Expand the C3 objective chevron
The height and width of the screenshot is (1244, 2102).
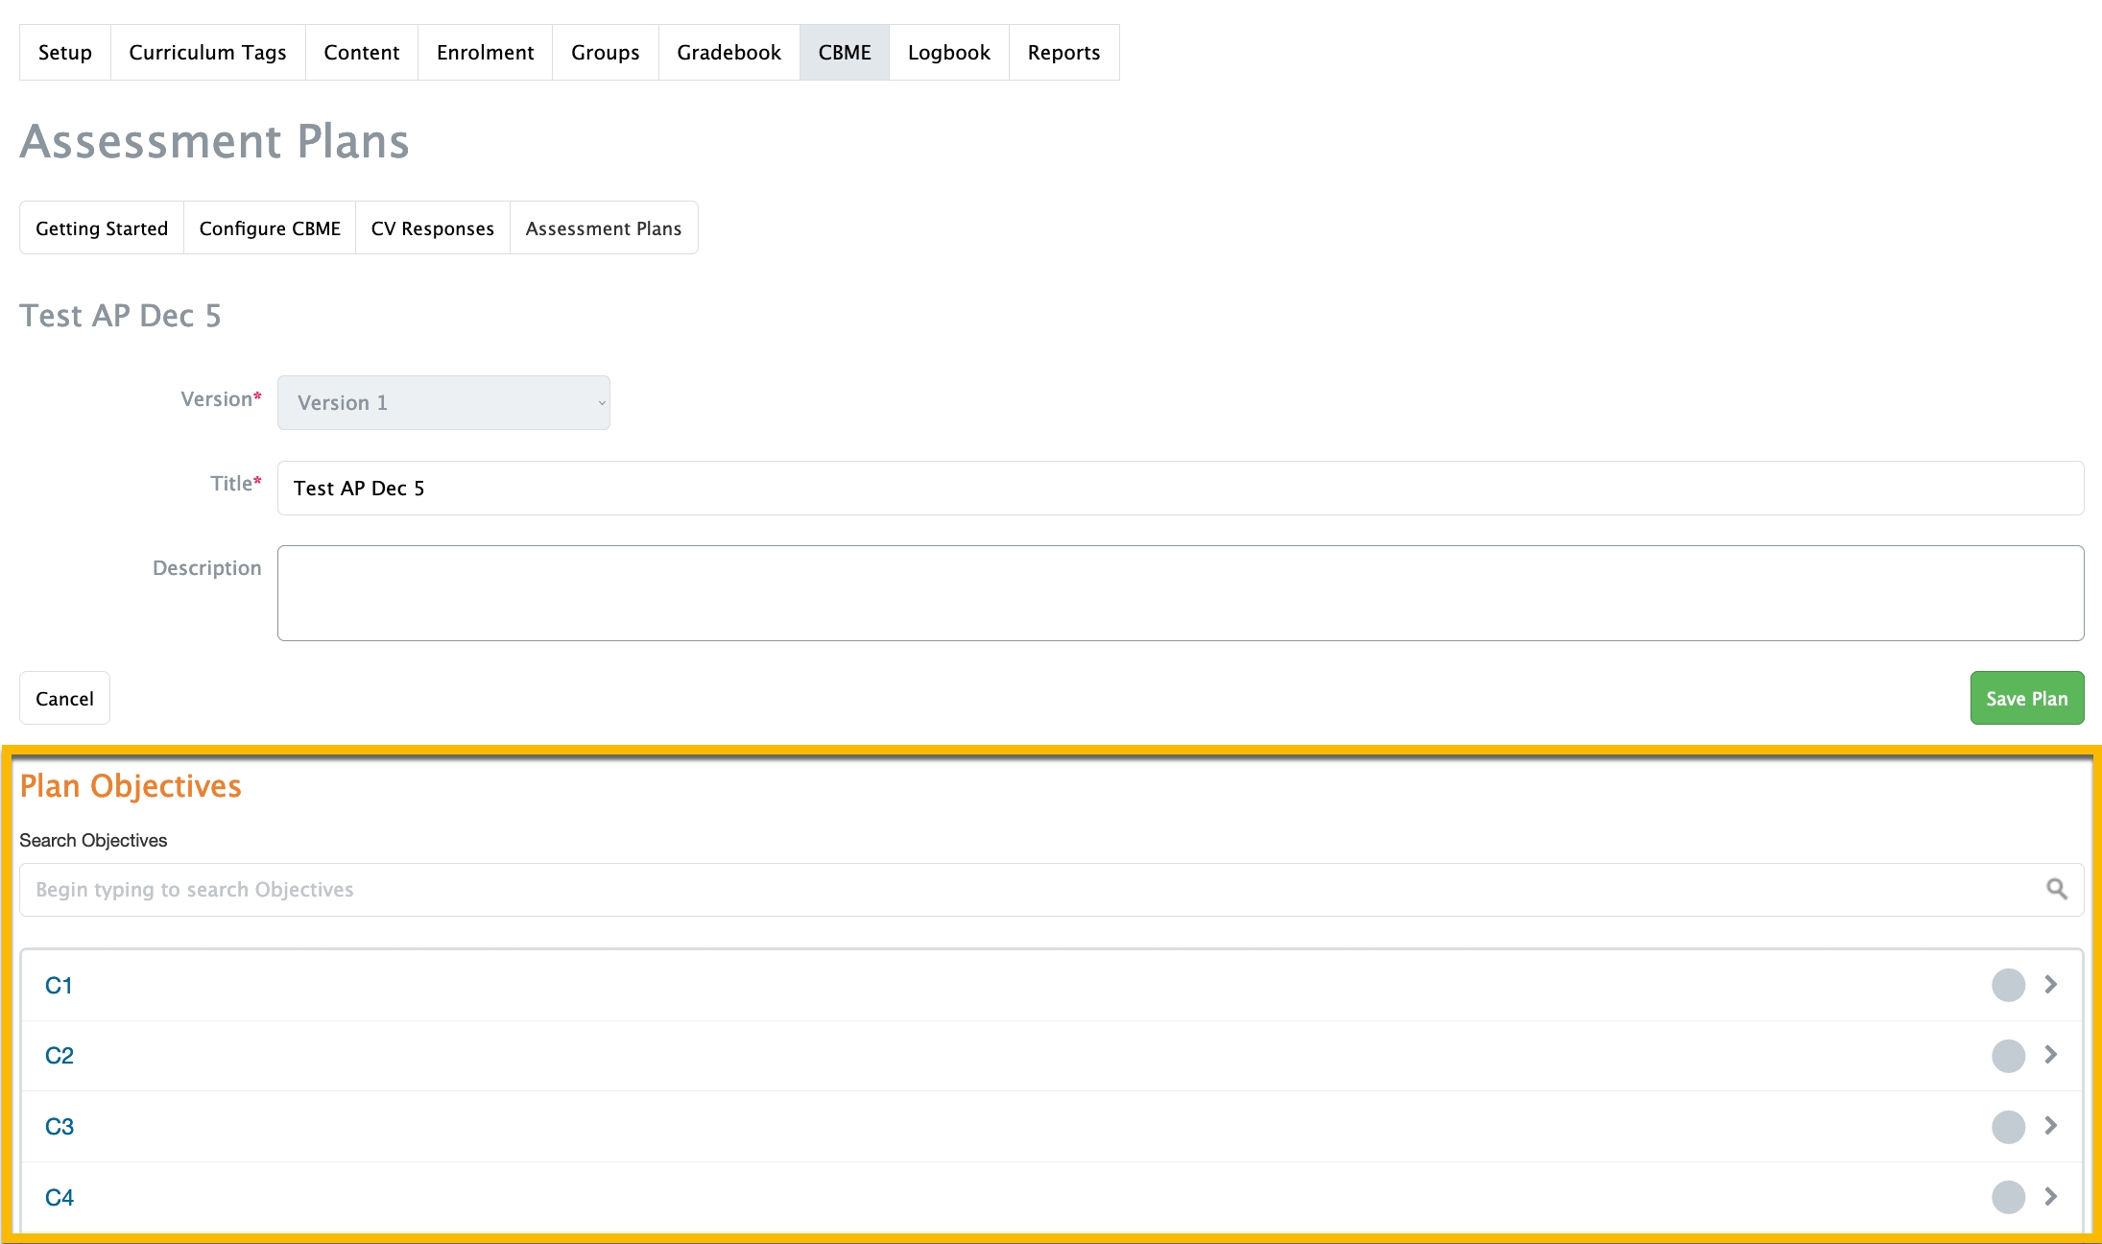2051,1125
